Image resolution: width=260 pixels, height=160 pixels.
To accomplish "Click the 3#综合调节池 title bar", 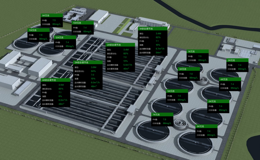I will tap(86, 63).
